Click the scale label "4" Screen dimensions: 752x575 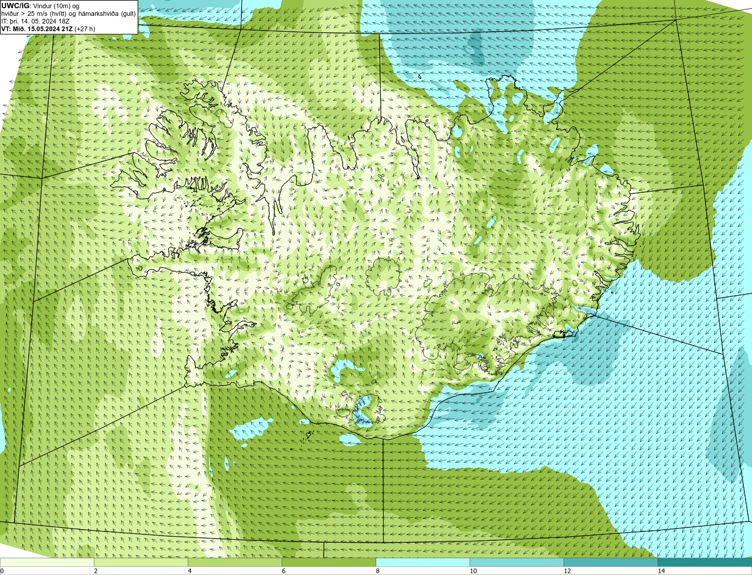point(189,571)
